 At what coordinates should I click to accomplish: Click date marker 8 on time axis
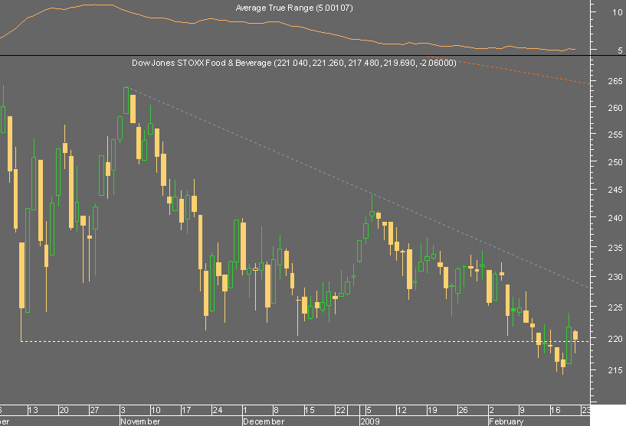pyautogui.click(x=276, y=410)
